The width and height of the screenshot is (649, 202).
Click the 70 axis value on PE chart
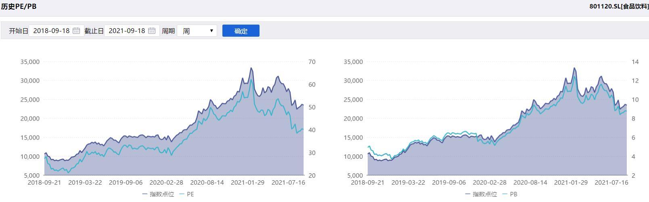[312, 62]
